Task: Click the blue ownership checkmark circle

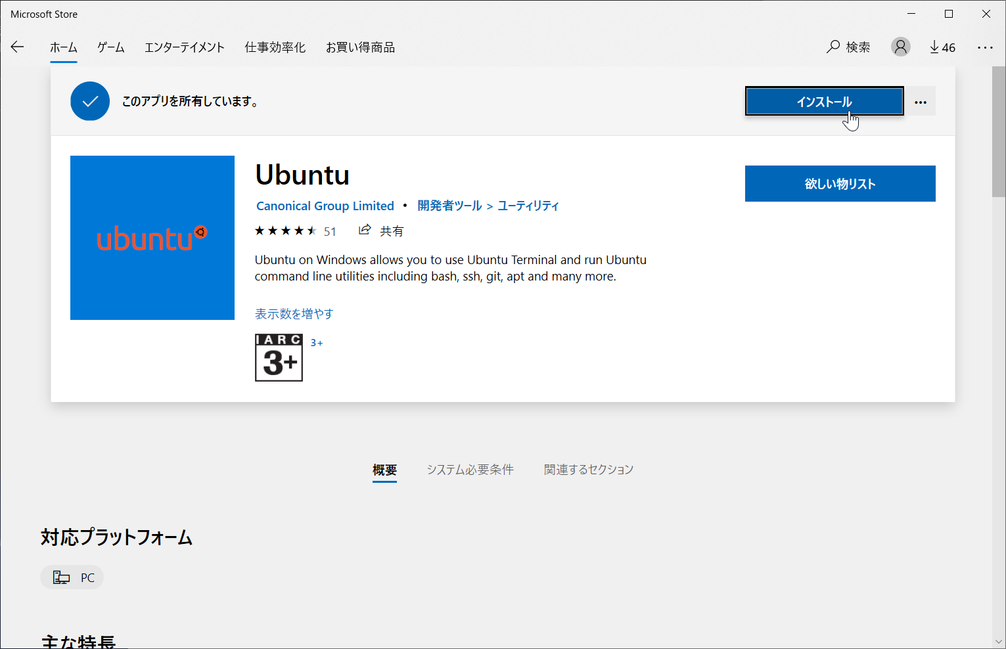Action: [90, 101]
